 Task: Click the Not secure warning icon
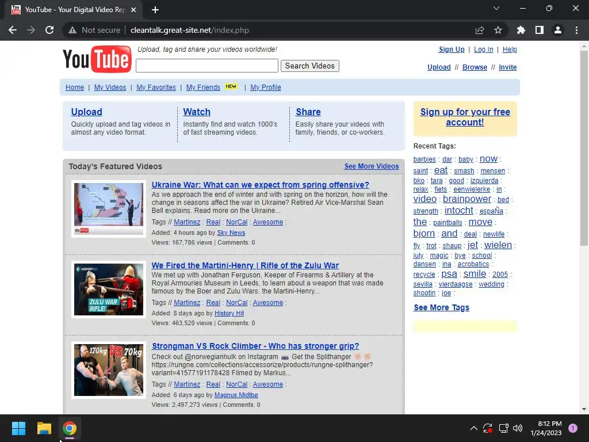72,30
